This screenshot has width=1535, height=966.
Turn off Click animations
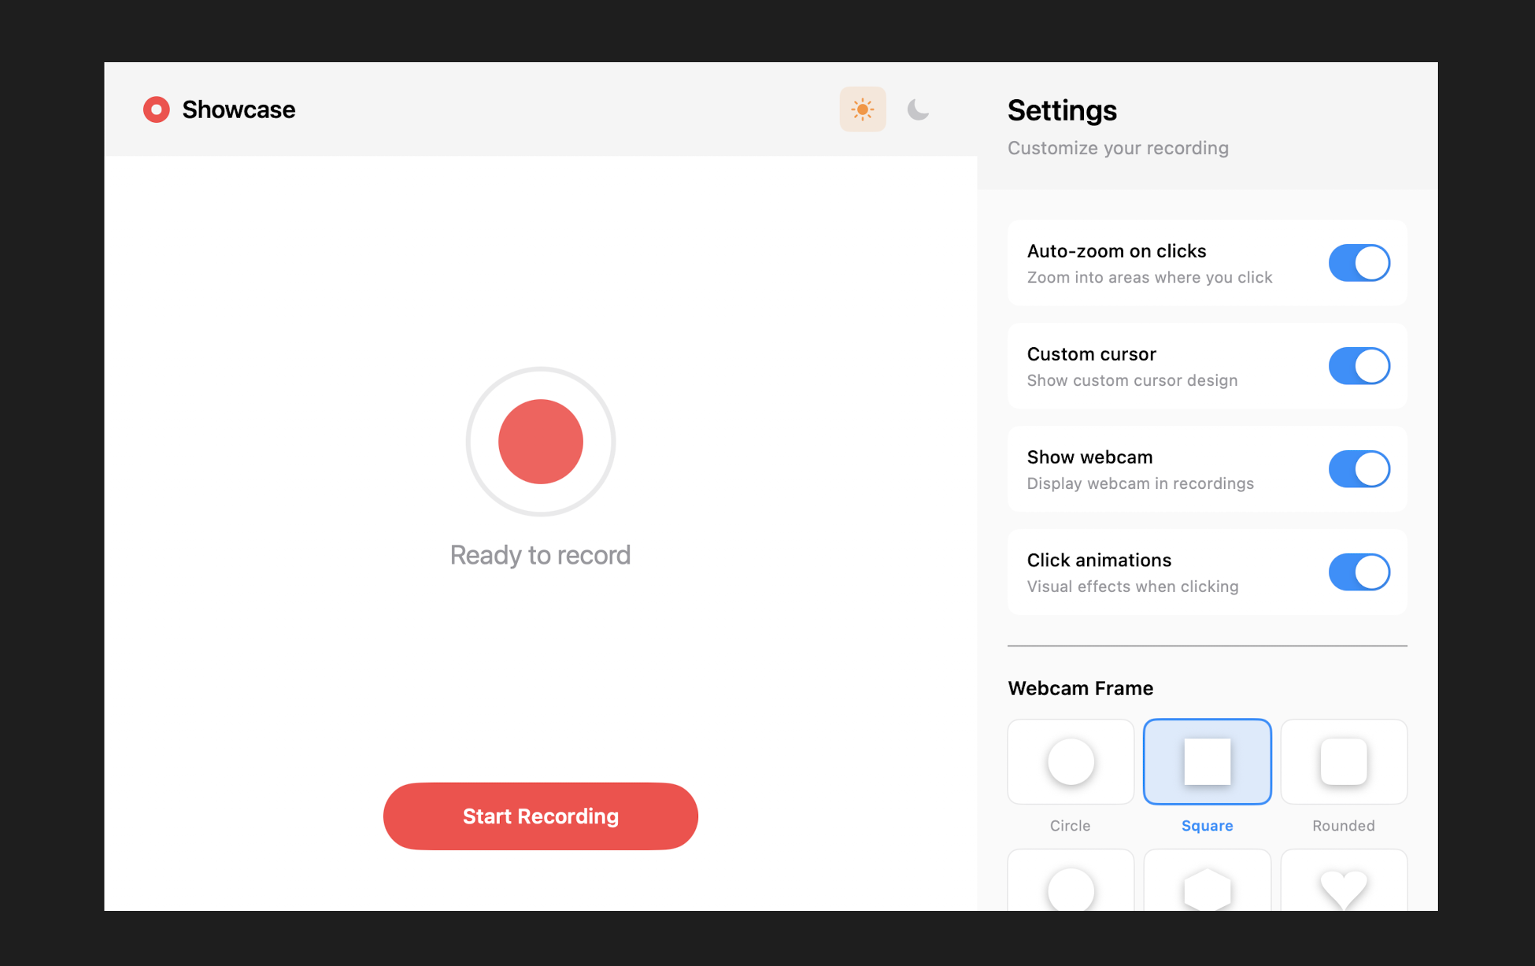tap(1359, 572)
